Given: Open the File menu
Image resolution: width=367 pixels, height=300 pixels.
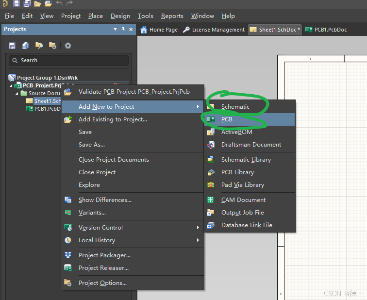Looking at the screenshot, I should 9,16.
